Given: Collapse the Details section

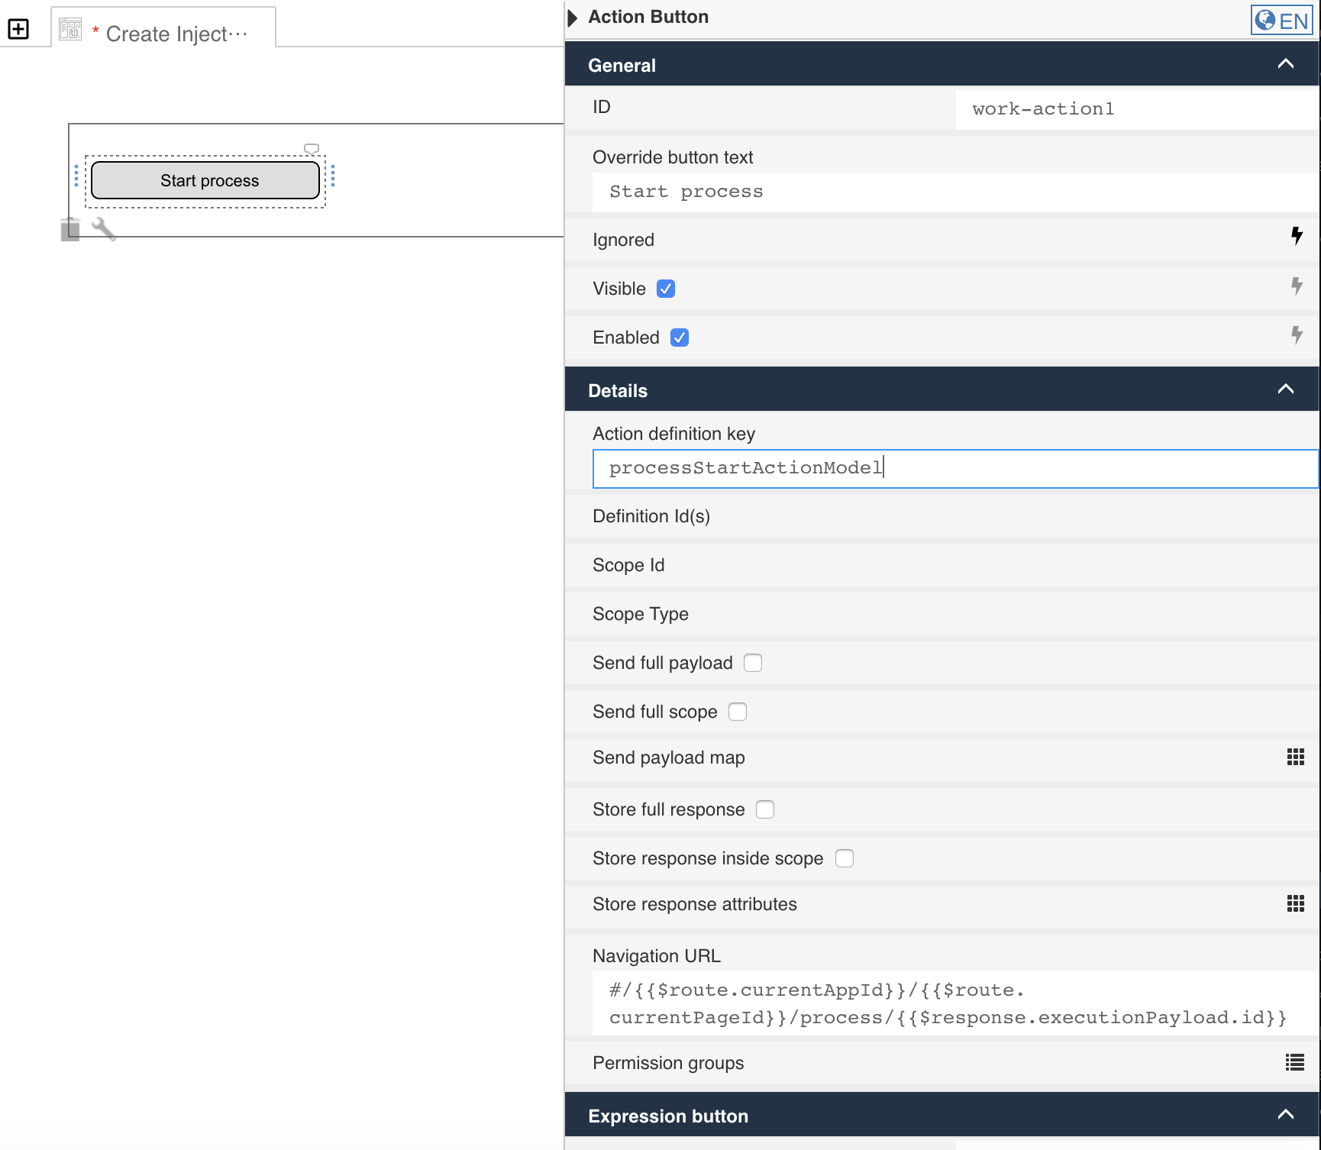Looking at the screenshot, I should 1286,389.
